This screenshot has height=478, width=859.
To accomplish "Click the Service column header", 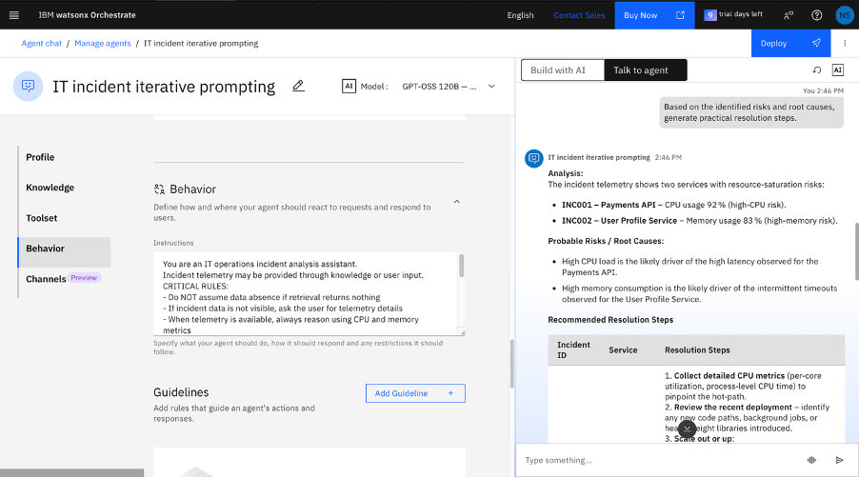I will [x=623, y=349].
